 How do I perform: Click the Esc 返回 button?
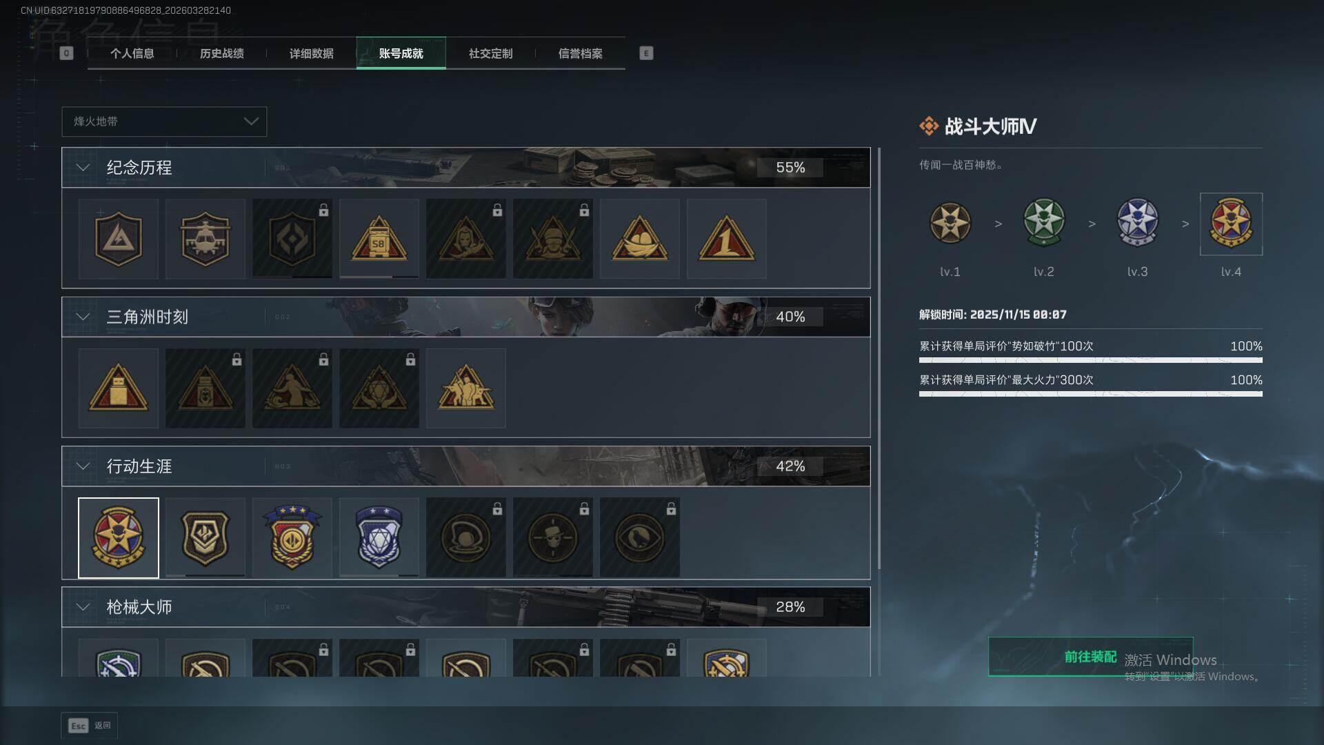click(90, 726)
